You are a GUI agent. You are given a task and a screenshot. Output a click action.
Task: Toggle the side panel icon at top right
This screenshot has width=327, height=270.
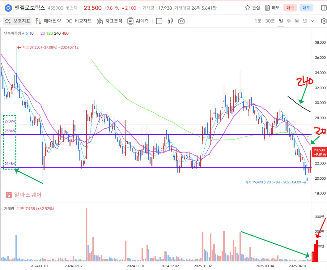pyautogui.click(x=324, y=8)
